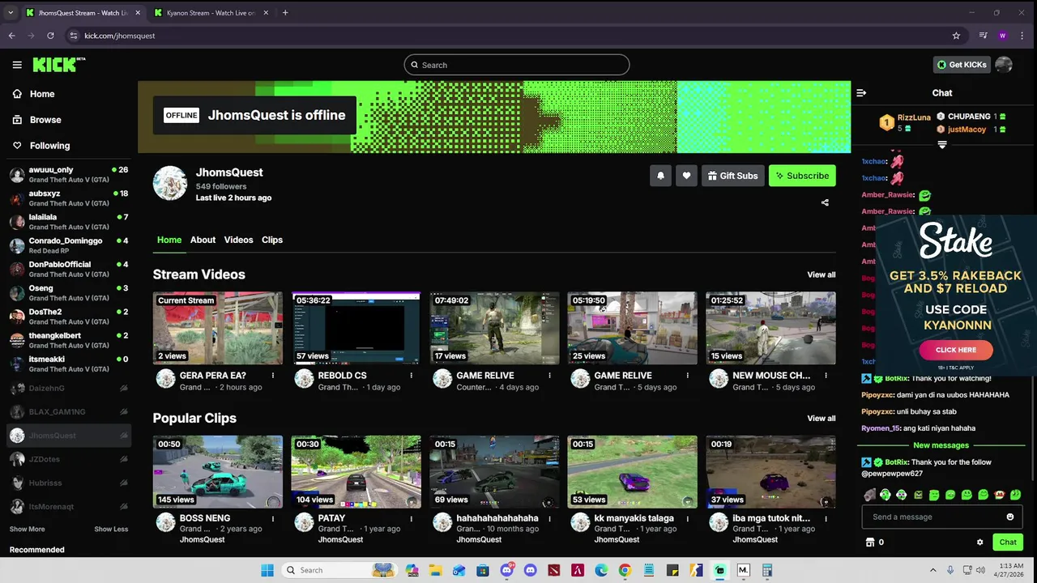Open the hamburger sidebar menu
This screenshot has height=583, width=1037.
[17, 65]
